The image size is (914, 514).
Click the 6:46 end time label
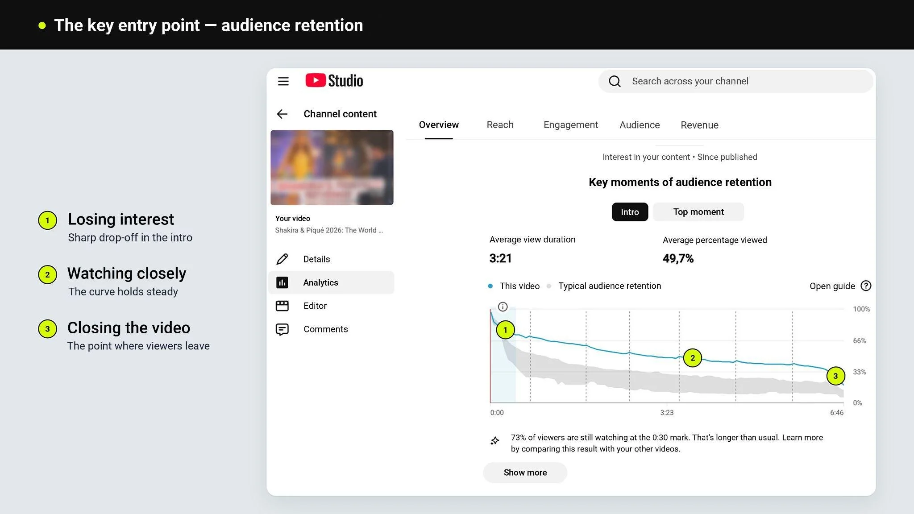837,413
